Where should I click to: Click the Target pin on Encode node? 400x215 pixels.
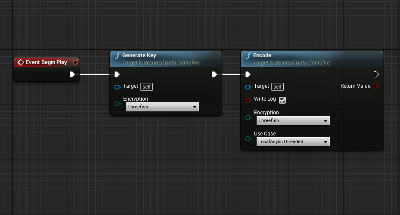click(x=248, y=87)
